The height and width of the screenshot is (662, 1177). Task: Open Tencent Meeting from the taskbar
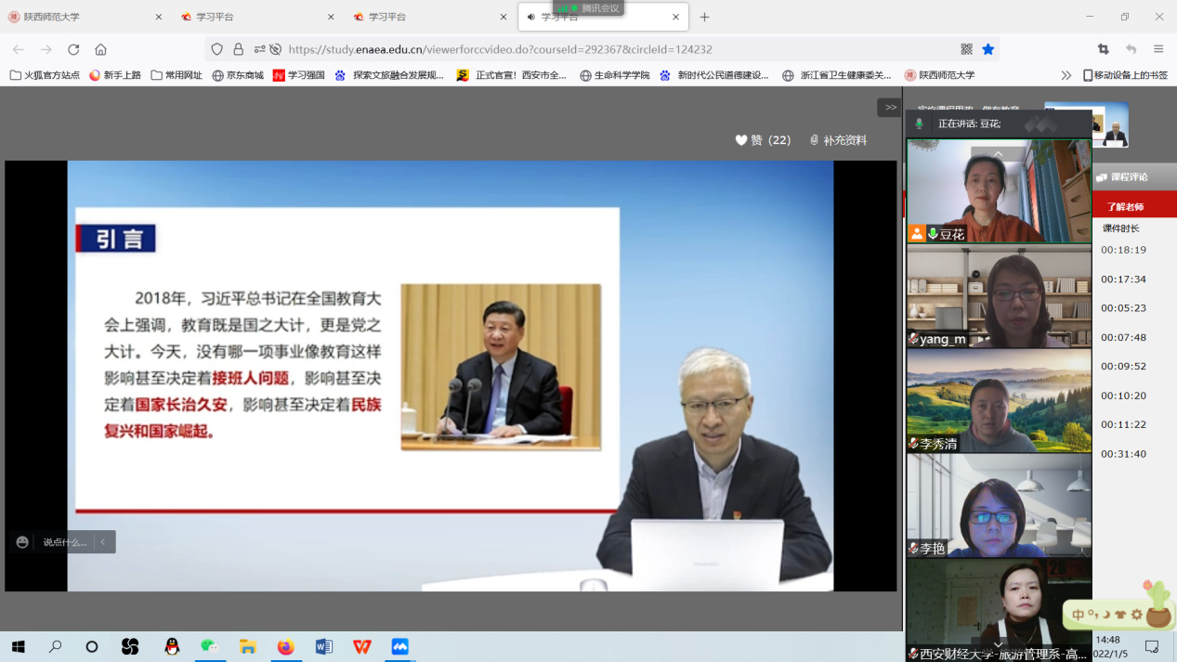coord(399,646)
